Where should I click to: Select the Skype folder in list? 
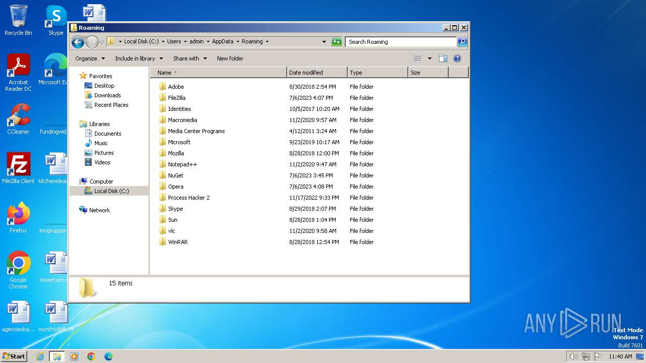pos(175,209)
